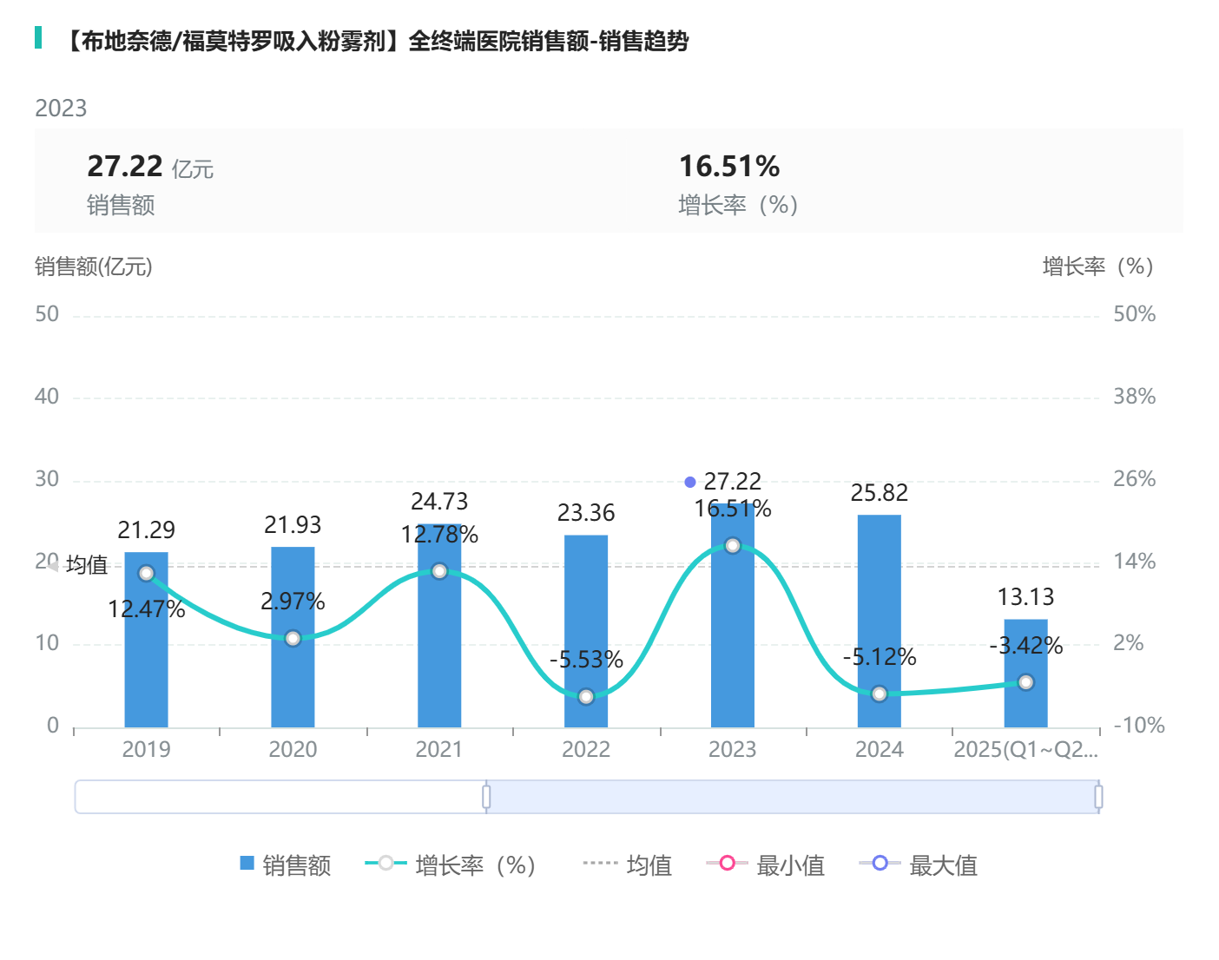Click the 2022 growth rate data point
Viewport: 1219px width, 960px height.
pyautogui.click(x=586, y=696)
